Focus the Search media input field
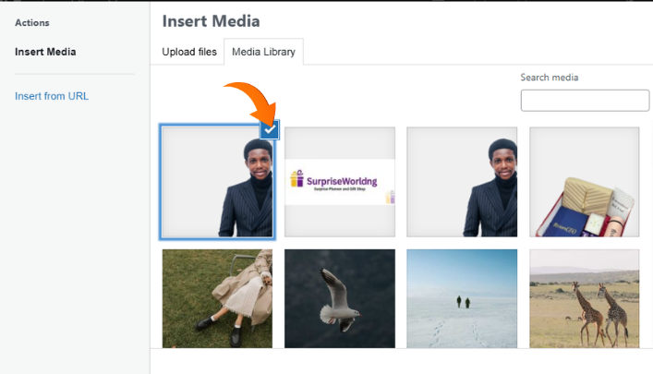Viewport: 653px width, 374px height. tap(584, 101)
